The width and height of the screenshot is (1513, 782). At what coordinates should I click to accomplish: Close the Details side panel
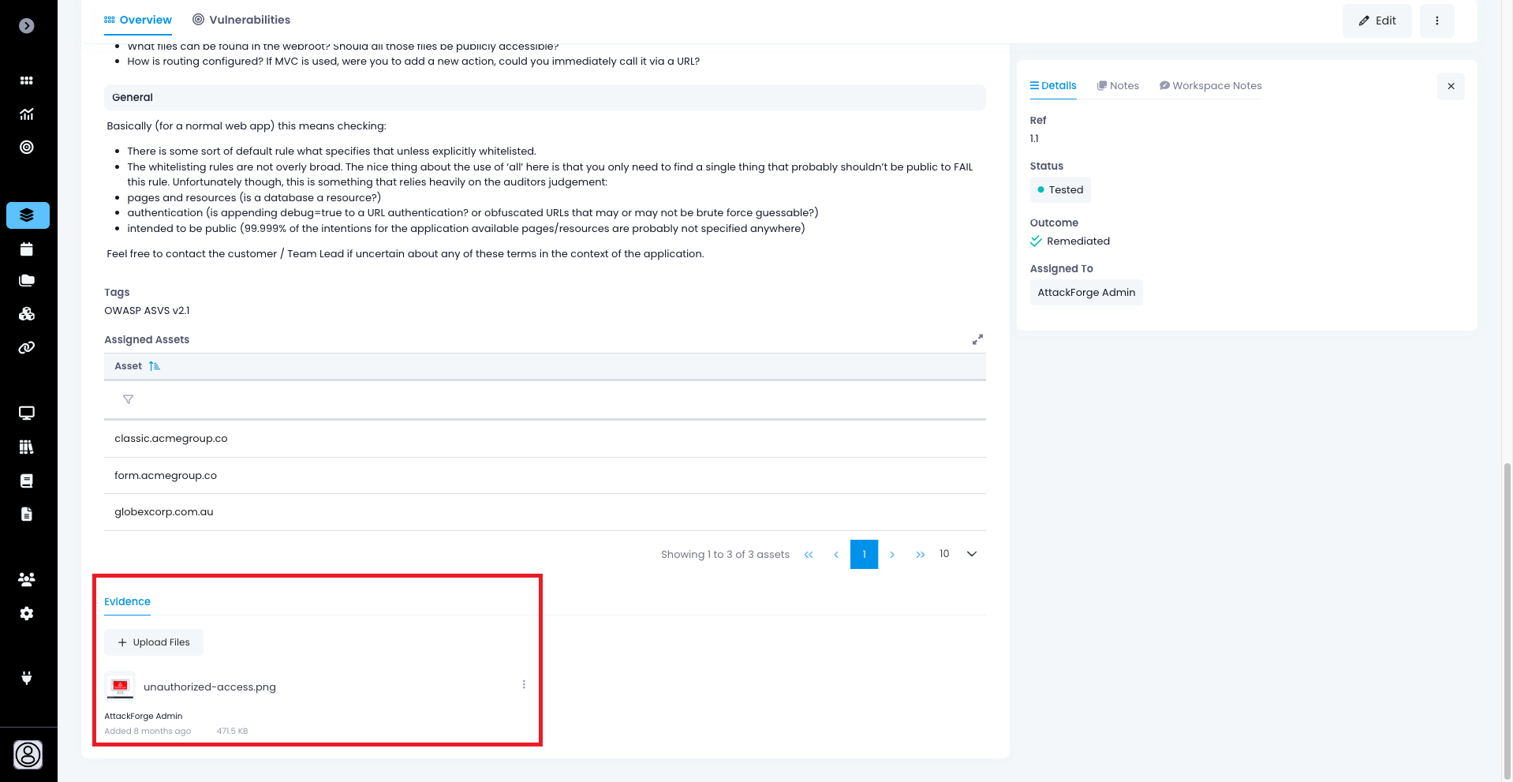point(1451,86)
